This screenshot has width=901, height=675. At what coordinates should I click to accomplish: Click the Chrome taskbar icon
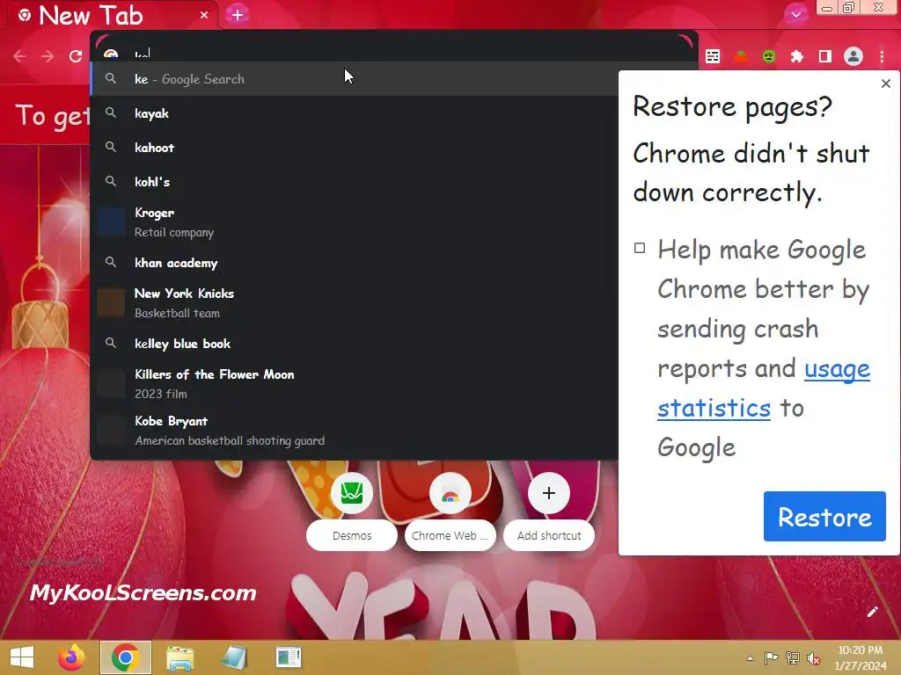click(x=126, y=657)
